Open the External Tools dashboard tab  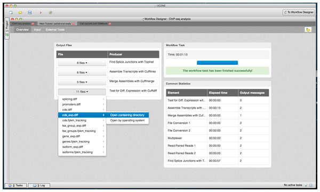pyautogui.click(x=55, y=30)
